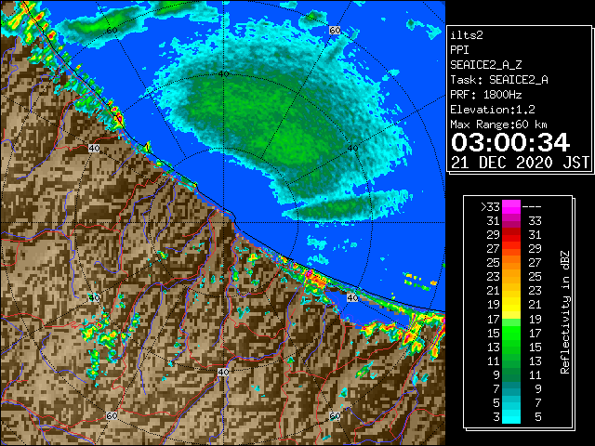Click the 'SEAICE2_A_Z' product name line
Image resolution: width=595 pixels, height=446 pixels.
pos(486,65)
